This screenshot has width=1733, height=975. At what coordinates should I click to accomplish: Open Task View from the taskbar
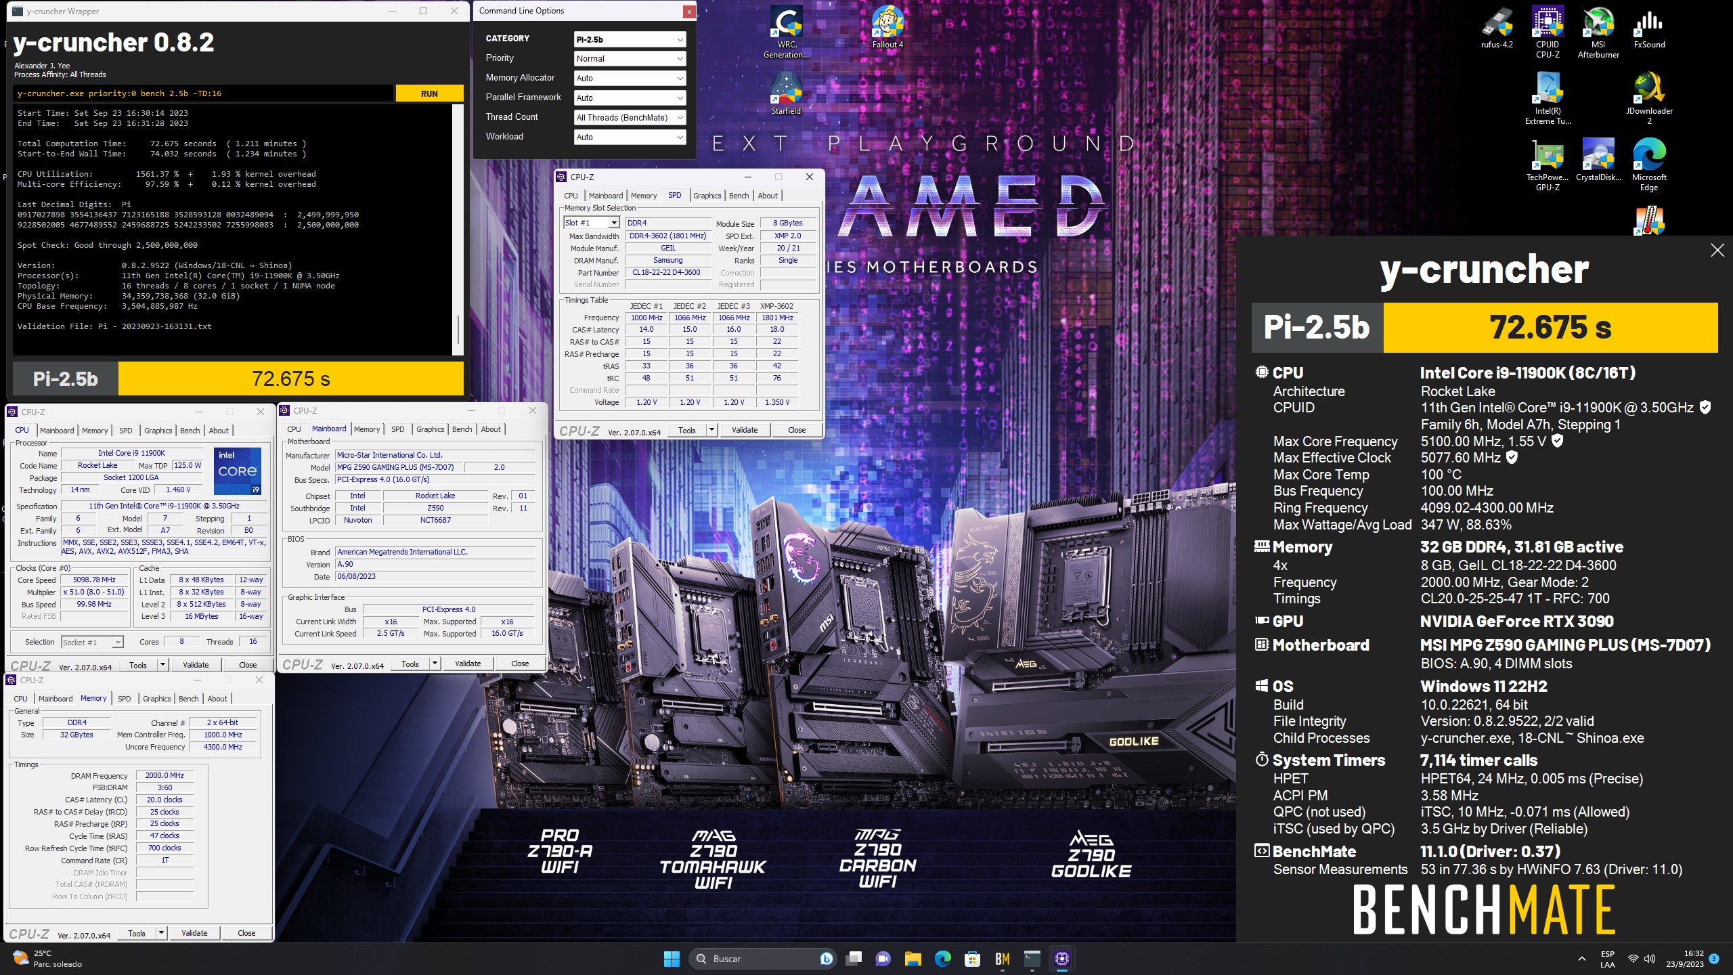coord(854,959)
